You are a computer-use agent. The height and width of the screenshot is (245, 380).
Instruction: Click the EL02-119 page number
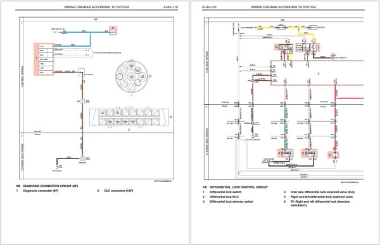coord(170,7)
